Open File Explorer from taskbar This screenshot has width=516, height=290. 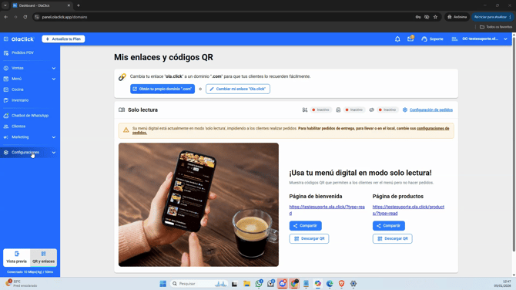pos(246,283)
